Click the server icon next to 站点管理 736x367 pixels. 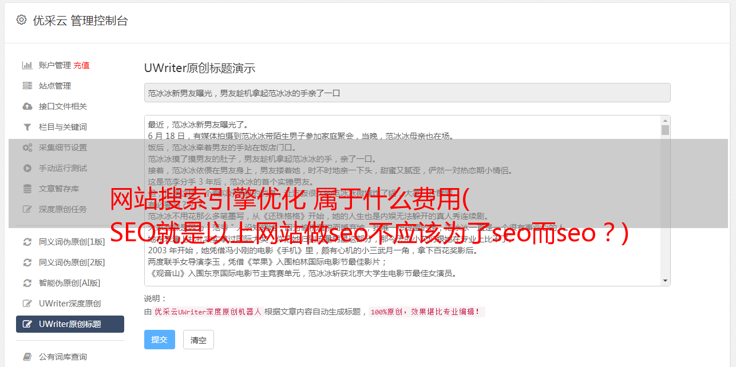(27, 86)
